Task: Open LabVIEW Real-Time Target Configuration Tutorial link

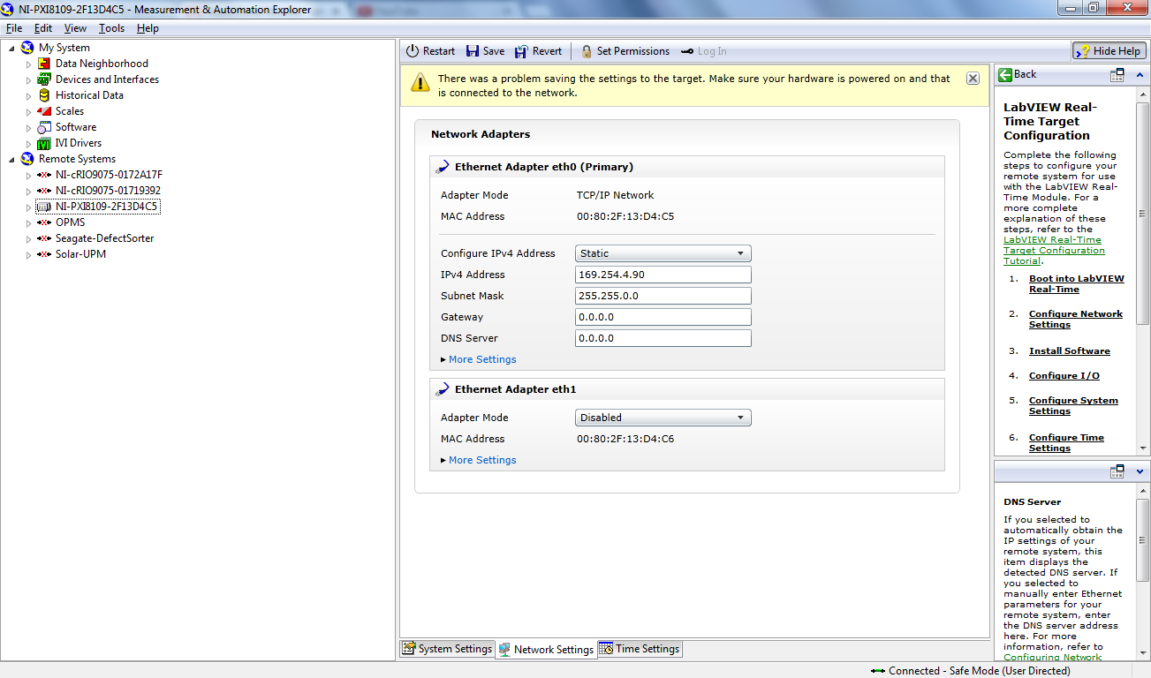Action: click(1052, 250)
